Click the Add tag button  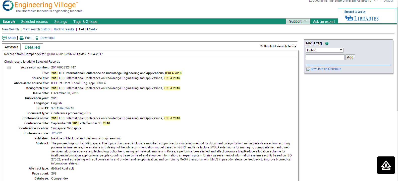point(350,57)
